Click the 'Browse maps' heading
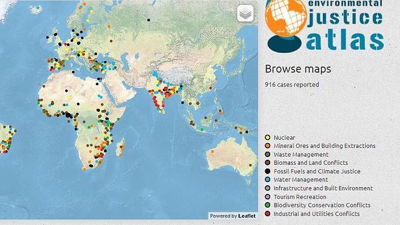The height and width of the screenshot is (225, 400). click(x=298, y=69)
